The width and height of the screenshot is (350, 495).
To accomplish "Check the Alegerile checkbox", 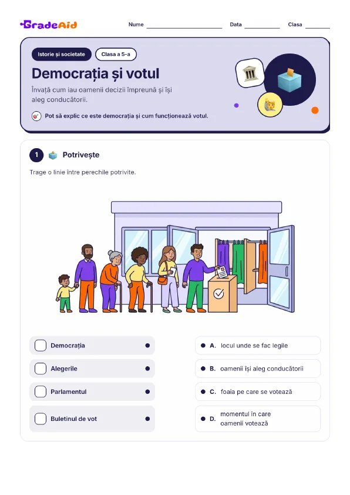I will (x=41, y=369).
